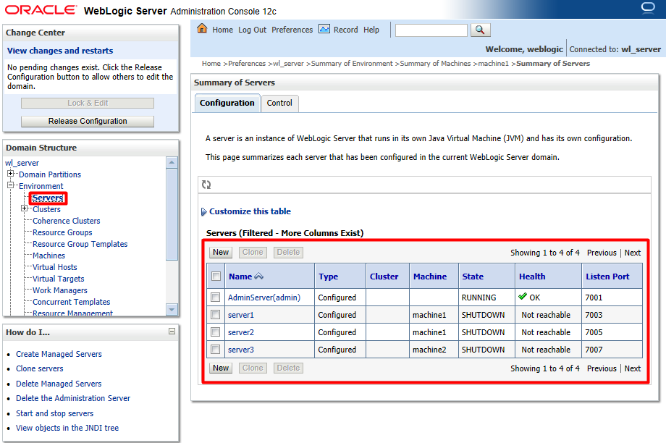Open Create Managed Servers help link
Image resolution: width=666 pixels, height=443 pixels.
coord(59,354)
